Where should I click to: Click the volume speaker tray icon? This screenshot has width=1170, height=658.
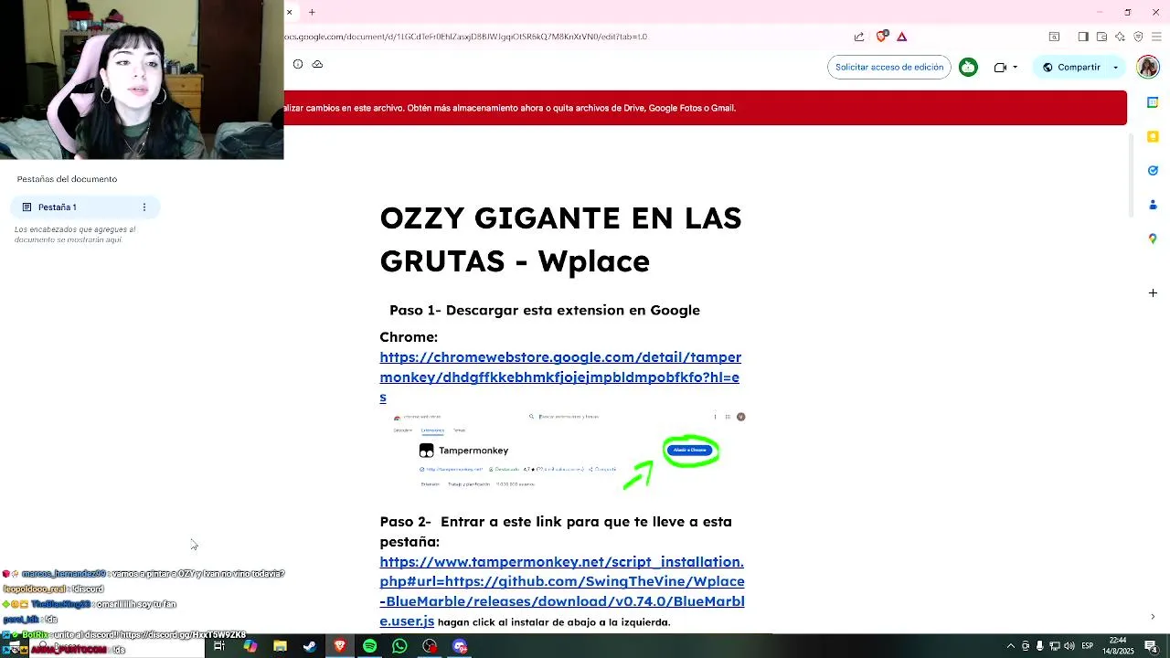(1069, 646)
